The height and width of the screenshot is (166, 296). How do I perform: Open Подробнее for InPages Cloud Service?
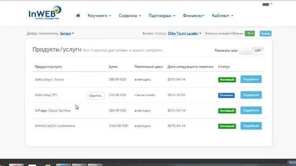pyautogui.click(x=251, y=110)
